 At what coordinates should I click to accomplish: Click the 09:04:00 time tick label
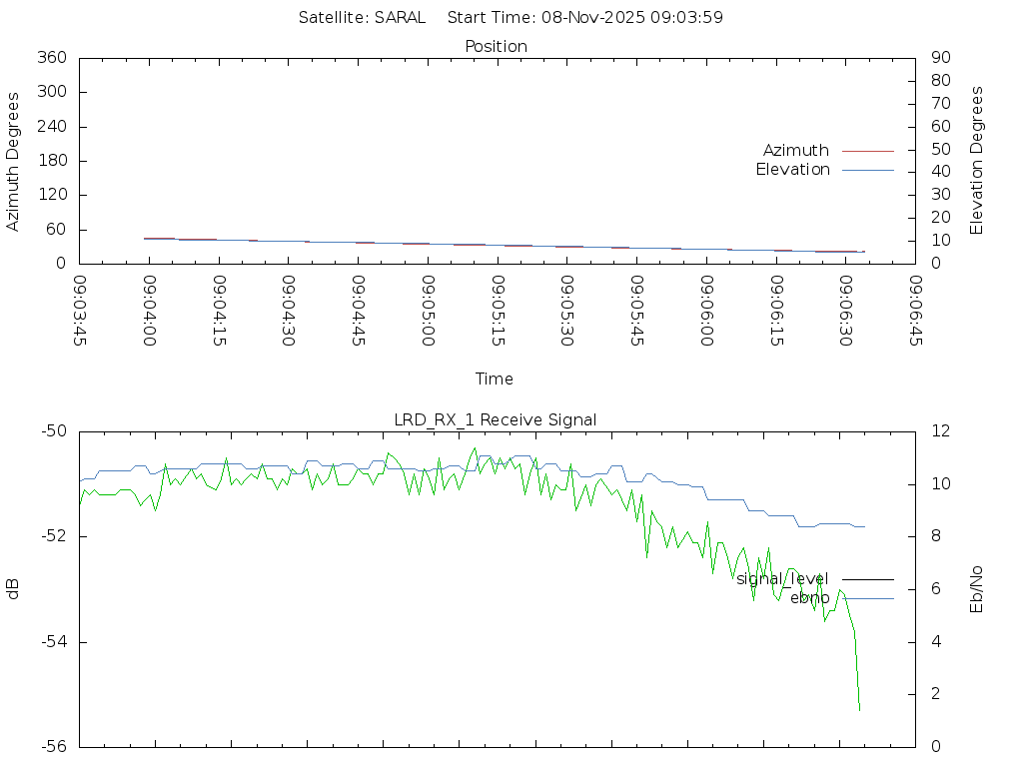[149, 311]
